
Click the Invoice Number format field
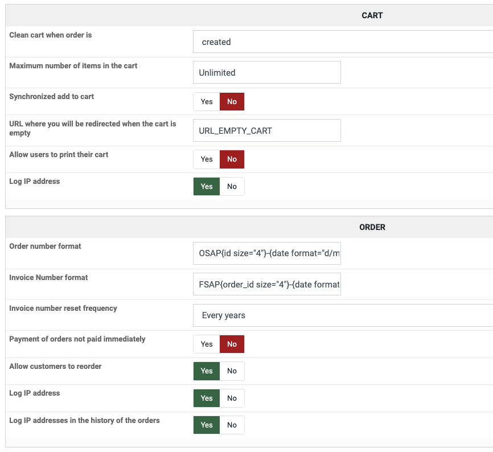pos(266,284)
